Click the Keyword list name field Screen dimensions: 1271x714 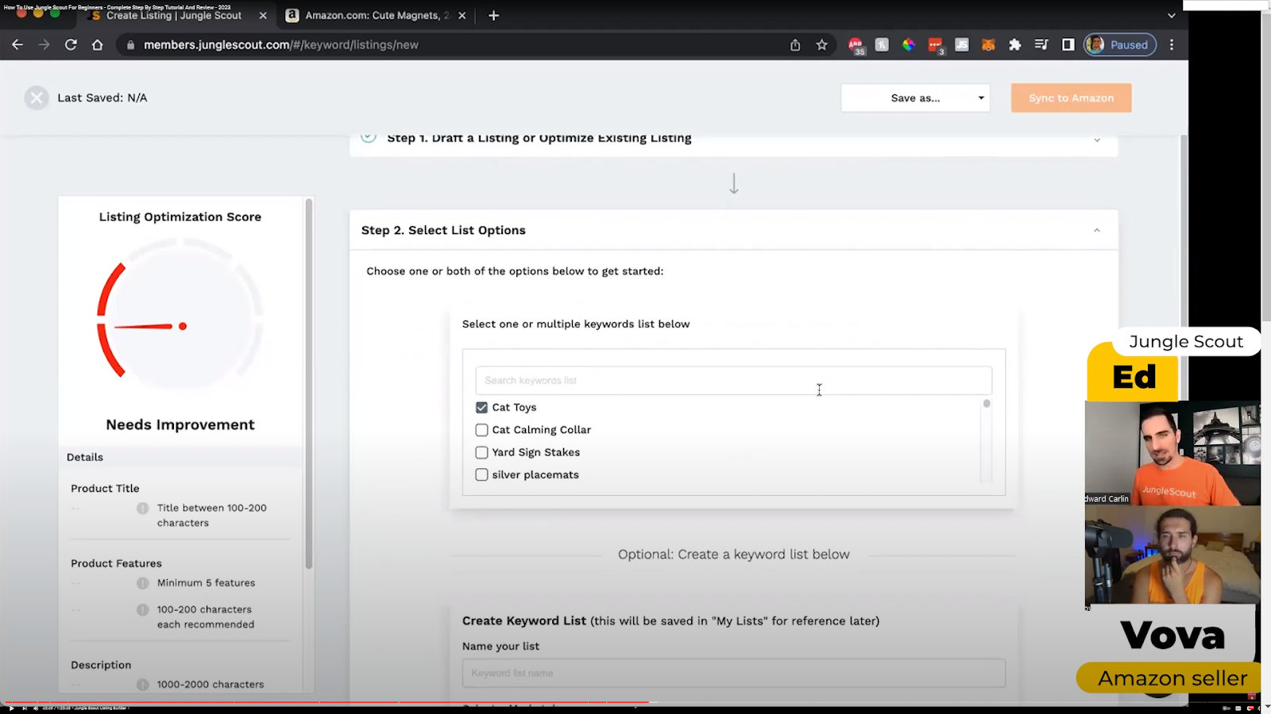click(x=733, y=674)
